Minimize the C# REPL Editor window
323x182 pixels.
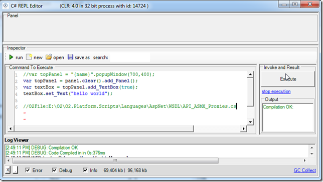pyautogui.click(x=284, y=4)
